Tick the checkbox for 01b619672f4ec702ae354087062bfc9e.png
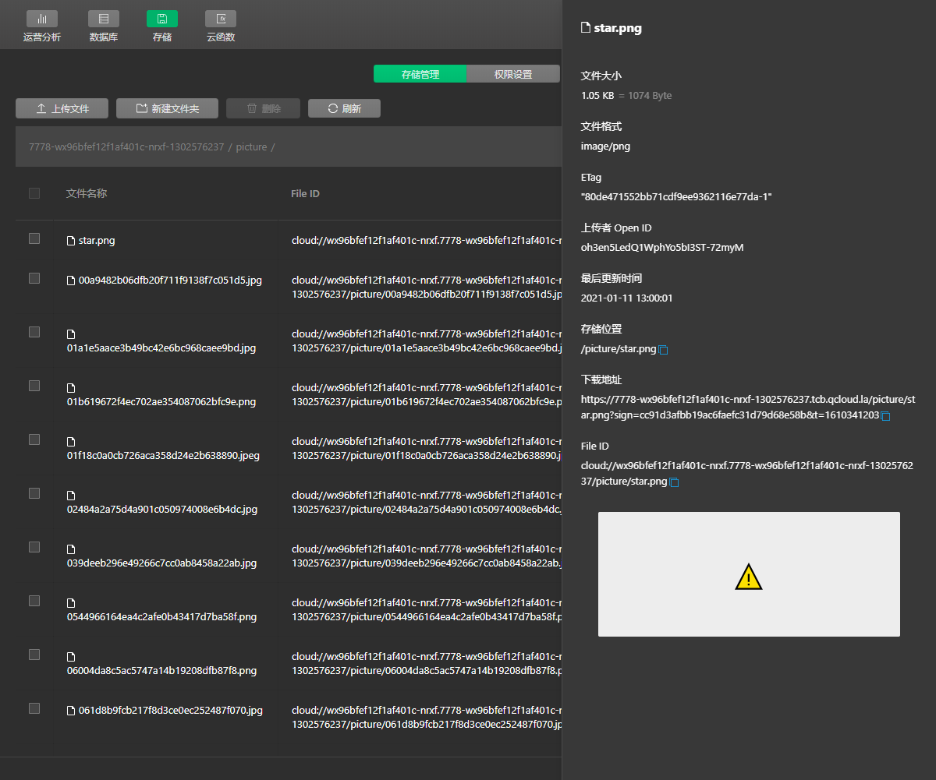936x780 pixels. pyautogui.click(x=34, y=386)
